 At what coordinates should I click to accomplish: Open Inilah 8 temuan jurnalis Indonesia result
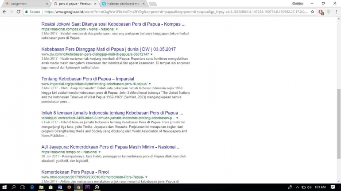point(112,113)
